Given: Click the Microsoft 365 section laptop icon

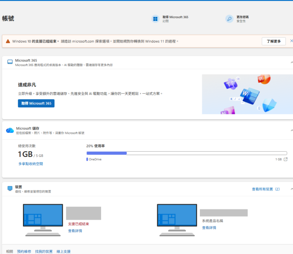Looking at the screenshot, I should [x=10, y=62].
